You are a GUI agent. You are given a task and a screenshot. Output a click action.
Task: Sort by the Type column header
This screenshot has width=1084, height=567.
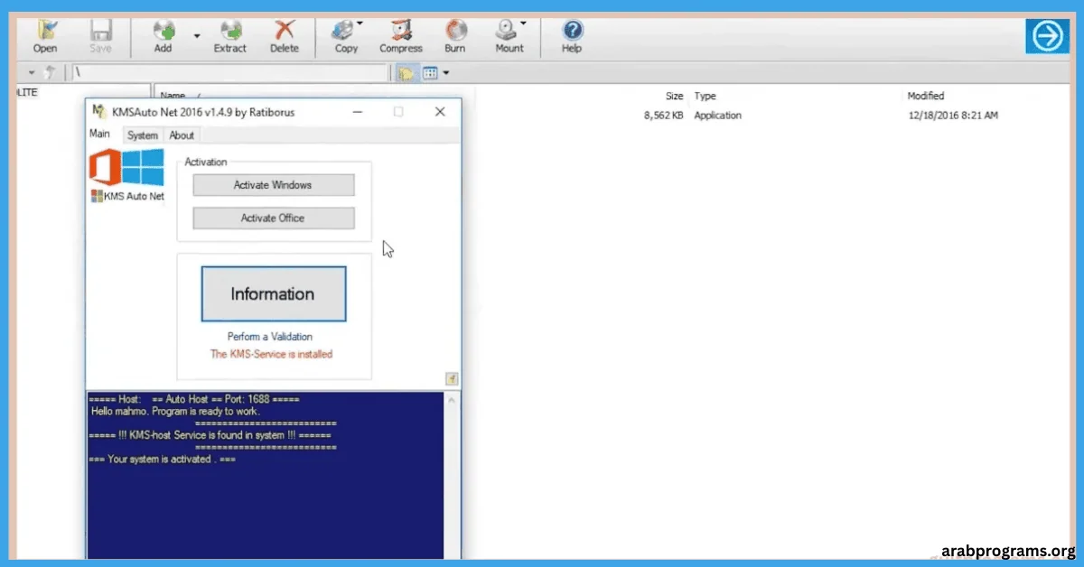pos(705,96)
